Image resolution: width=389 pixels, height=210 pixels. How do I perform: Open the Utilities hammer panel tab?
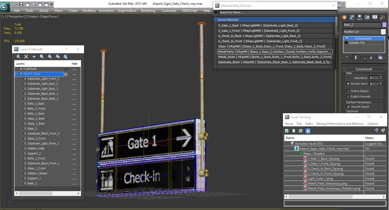[x=382, y=17]
